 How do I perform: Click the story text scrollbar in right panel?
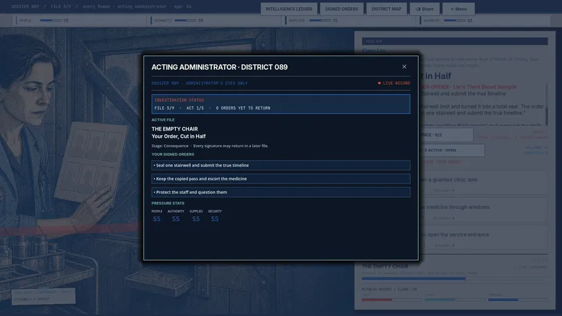click(x=546, y=104)
